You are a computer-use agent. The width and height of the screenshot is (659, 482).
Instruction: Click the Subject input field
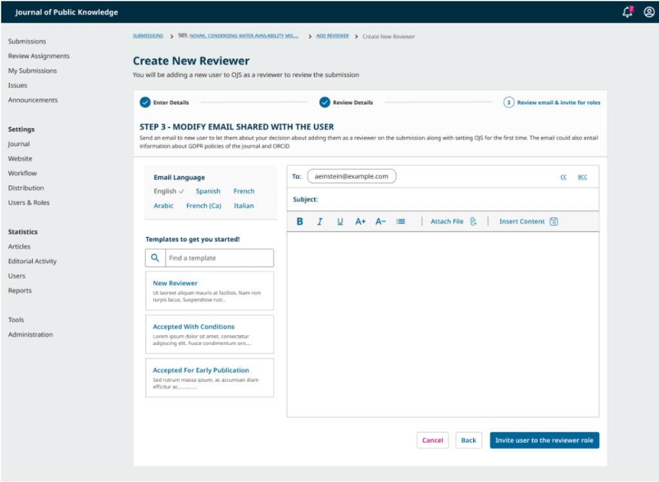pyautogui.click(x=457, y=199)
